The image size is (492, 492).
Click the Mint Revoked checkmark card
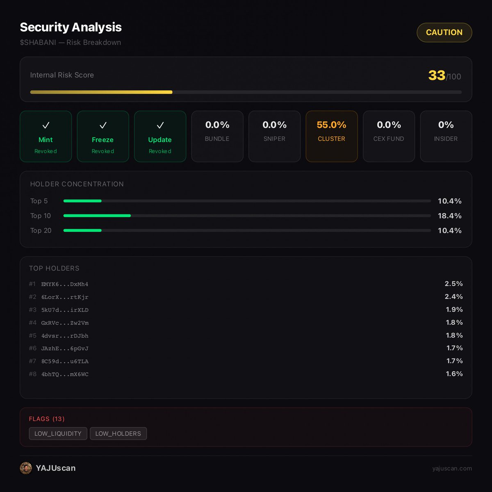pos(46,137)
